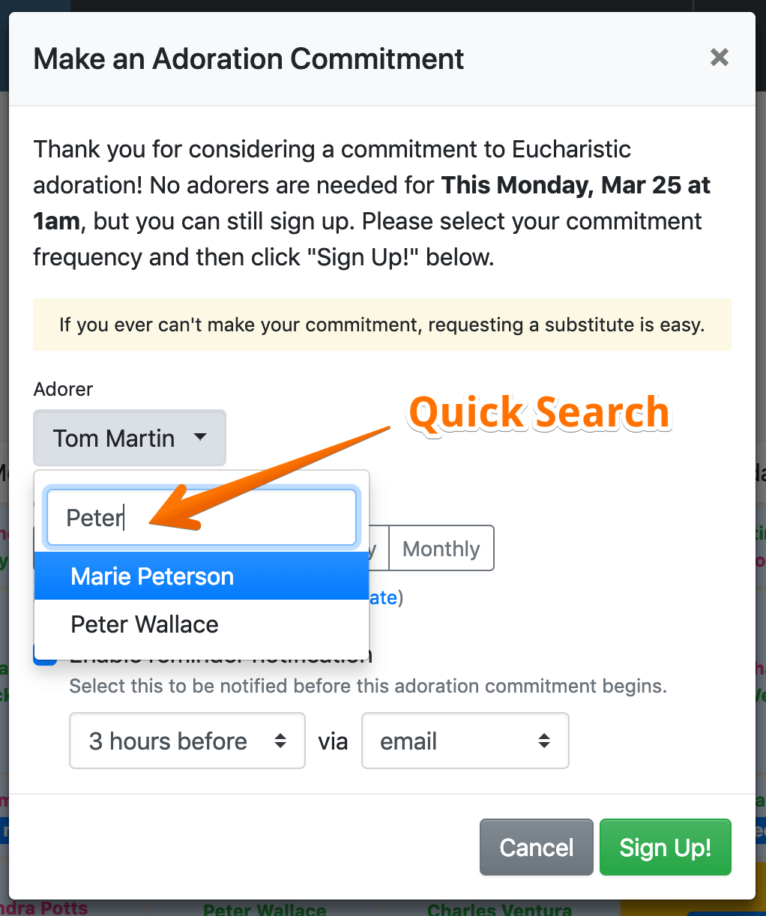Open the "3 hours before" reminder time dropdown
766x916 pixels.
point(187,741)
